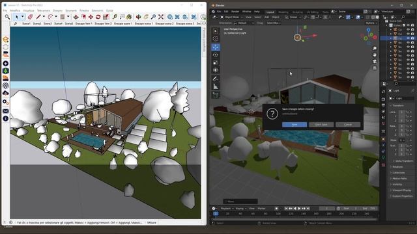
Task: Switch to Blender Modeling workspace tab
Action: click(283, 12)
